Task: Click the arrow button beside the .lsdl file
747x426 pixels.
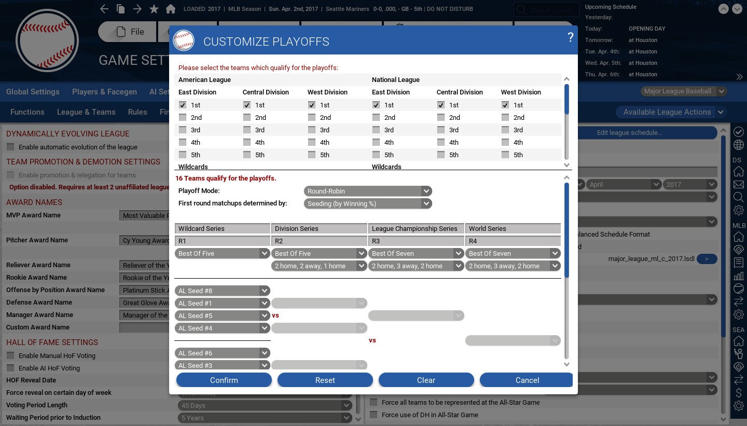Action: [707, 258]
